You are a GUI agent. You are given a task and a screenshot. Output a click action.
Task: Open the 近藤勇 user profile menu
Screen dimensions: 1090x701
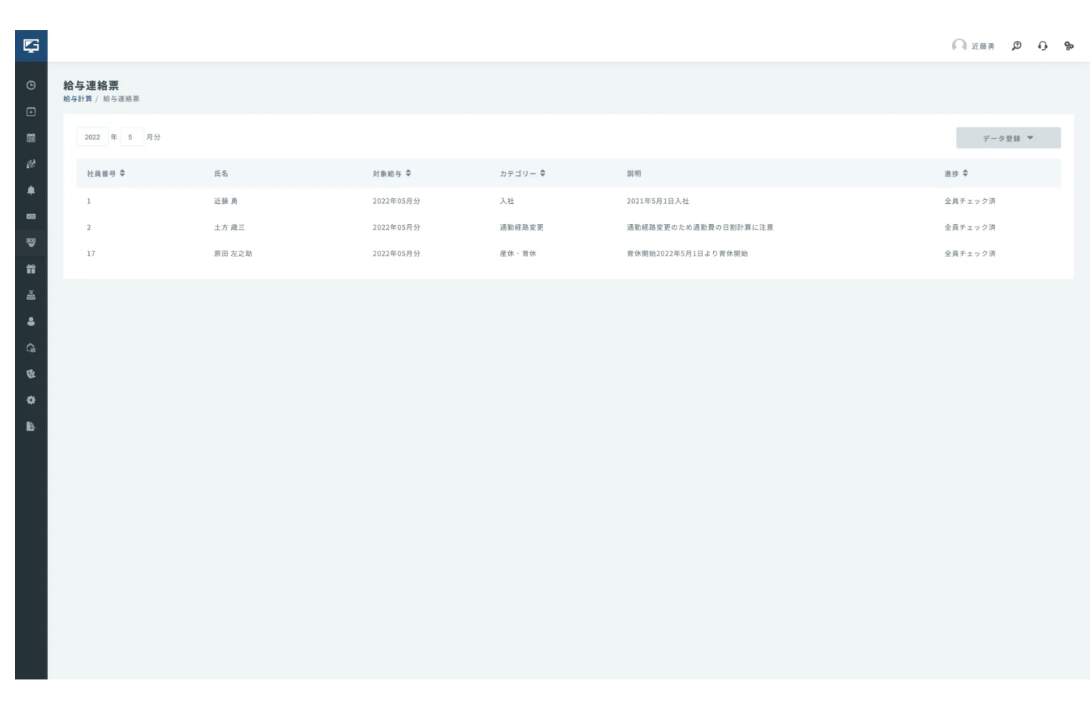pos(974,46)
